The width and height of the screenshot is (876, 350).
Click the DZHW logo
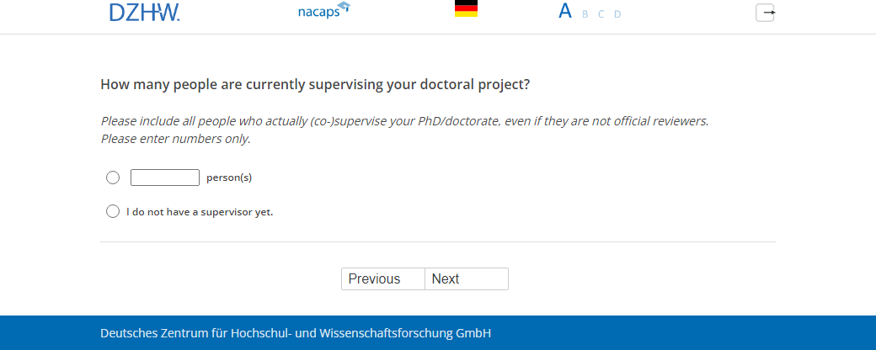(x=144, y=12)
